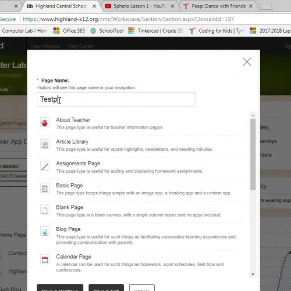291x291 pixels.
Task: Pick the Calendar Page icon
Action: (45, 260)
